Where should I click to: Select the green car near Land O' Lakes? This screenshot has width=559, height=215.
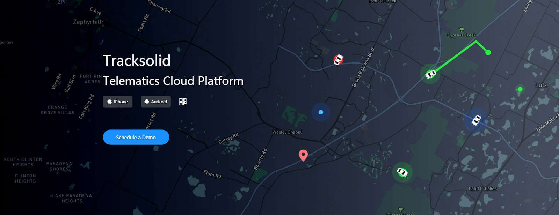[x=402, y=172]
